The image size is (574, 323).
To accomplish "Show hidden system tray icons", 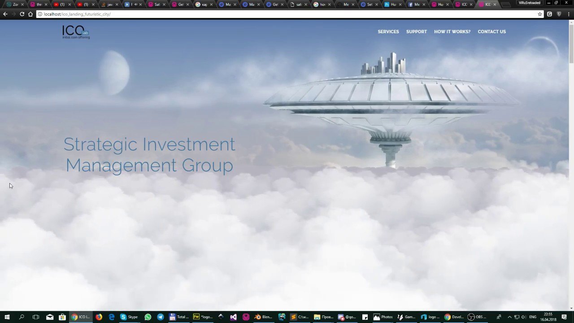I will (510, 317).
